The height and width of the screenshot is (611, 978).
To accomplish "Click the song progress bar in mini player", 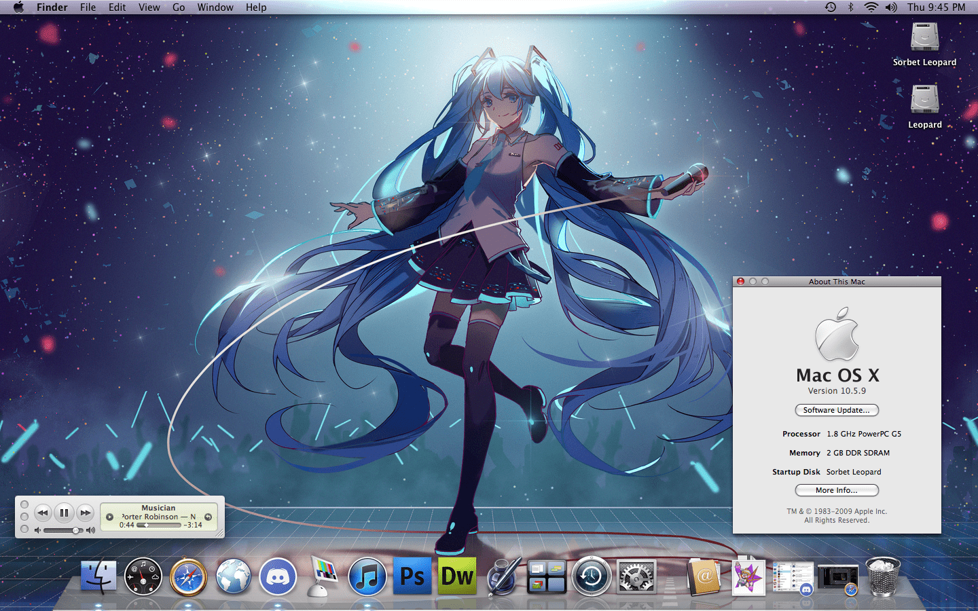I will tap(159, 525).
